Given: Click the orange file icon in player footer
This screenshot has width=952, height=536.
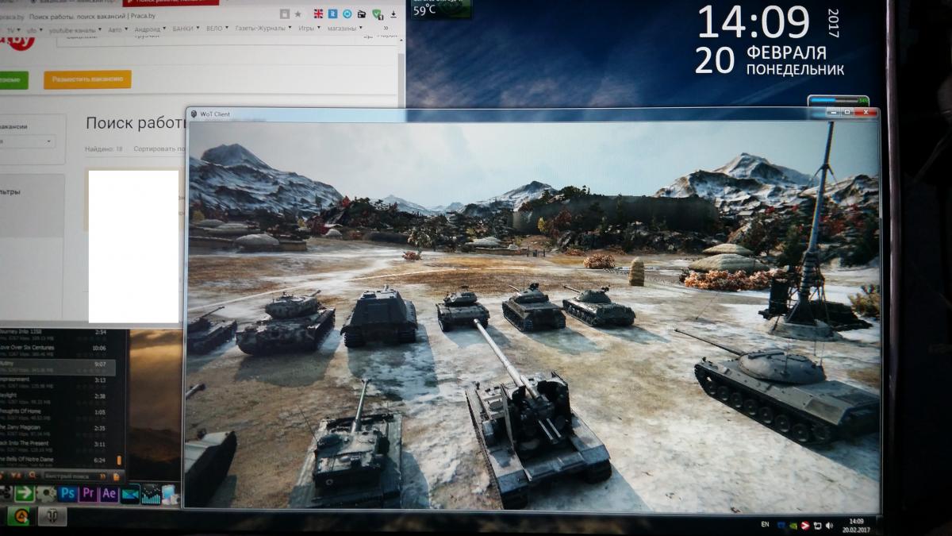Looking at the screenshot, I should [x=117, y=476].
